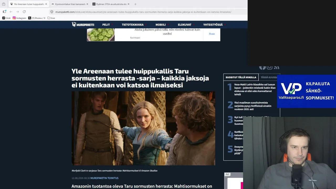Image resolution: width=336 pixels, height=189 pixels.
Task: Click the site security shield icon
Action: tap(52, 12)
